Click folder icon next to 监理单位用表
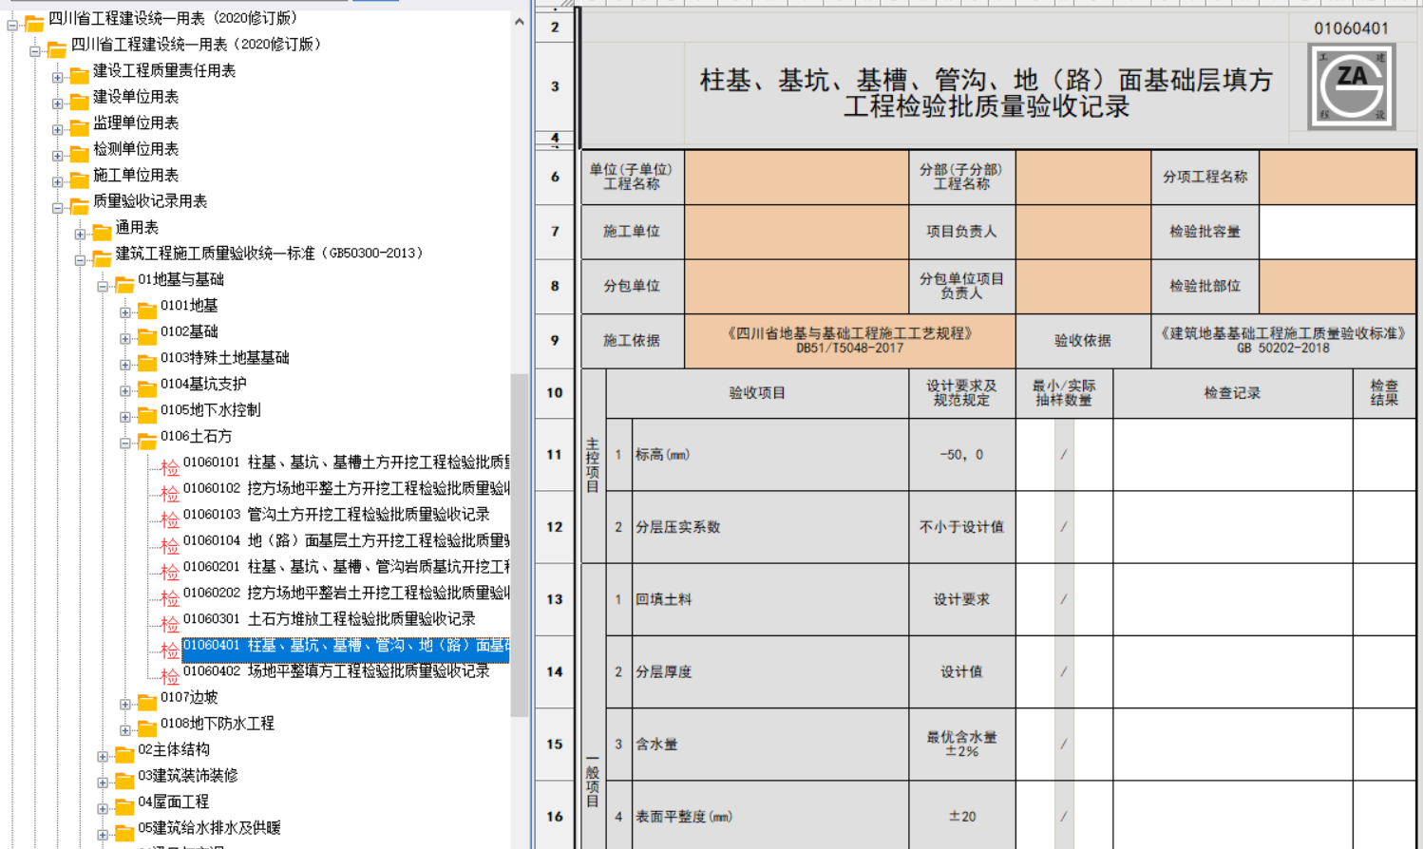Viewport: 1423px width, 849px height. click(79, 127)
